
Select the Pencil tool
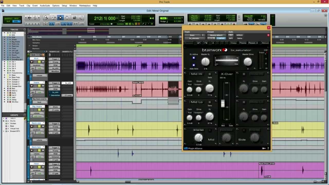coord(81,17)
